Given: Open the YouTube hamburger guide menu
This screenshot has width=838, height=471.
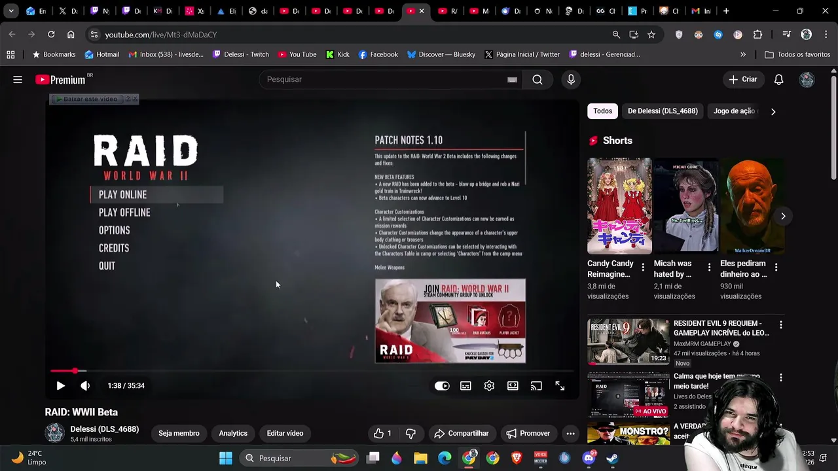Looking at the screenshot, I should tap(18, 80).
